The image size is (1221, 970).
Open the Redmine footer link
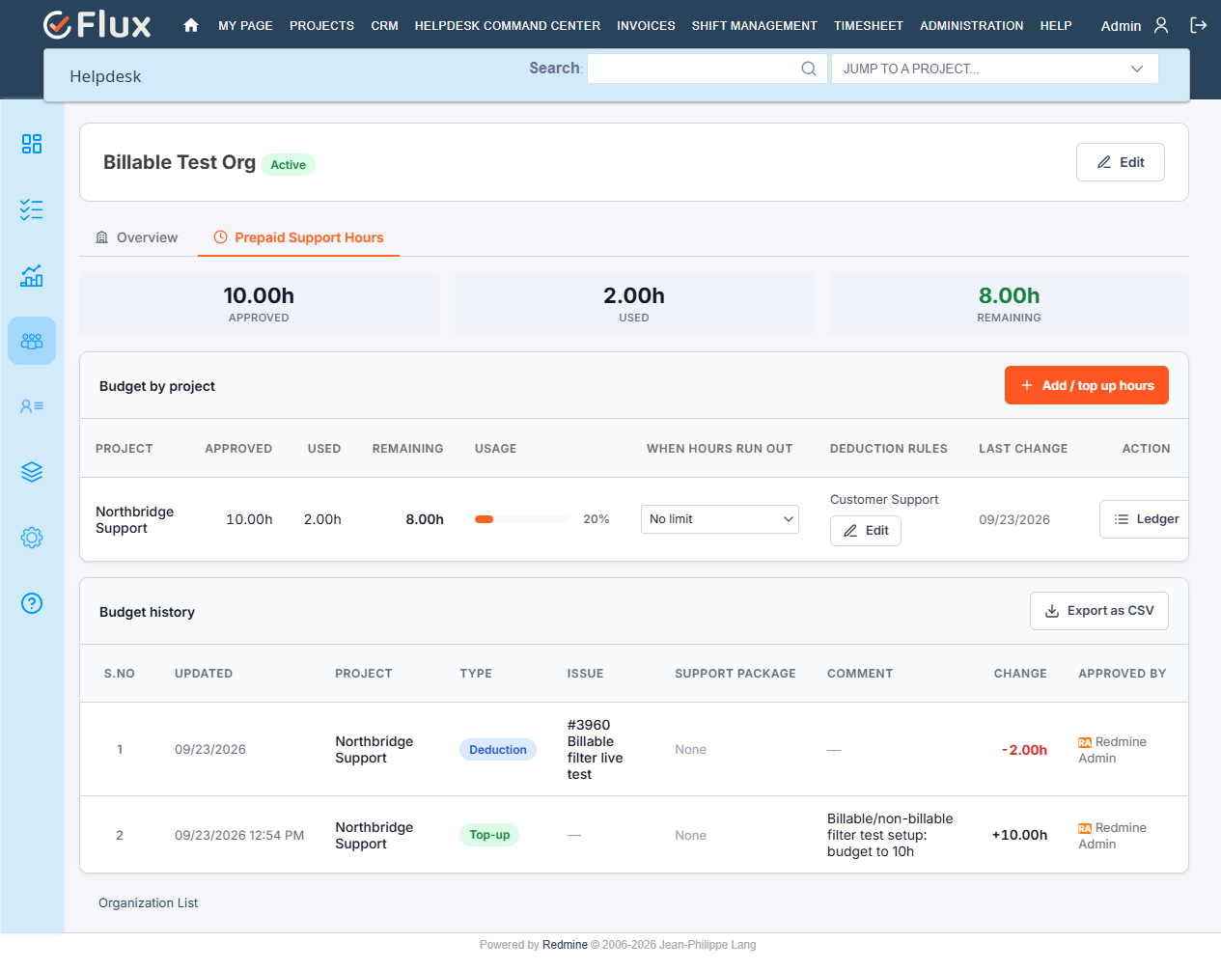coord(565,945)
